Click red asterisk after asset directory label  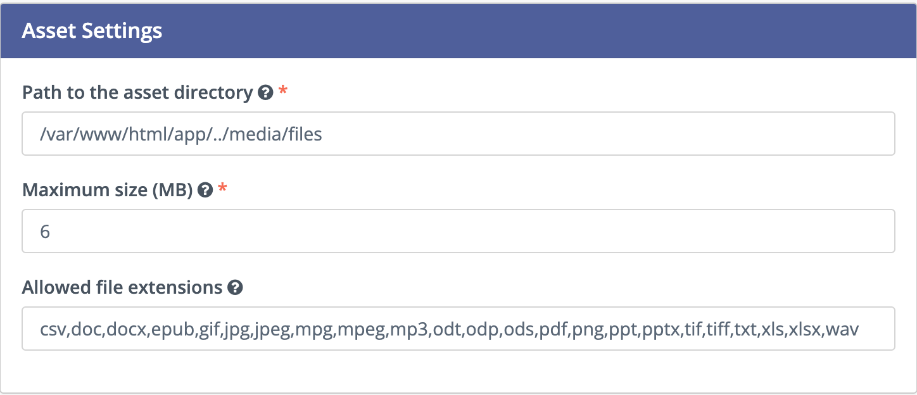click(x=283, y=92)
